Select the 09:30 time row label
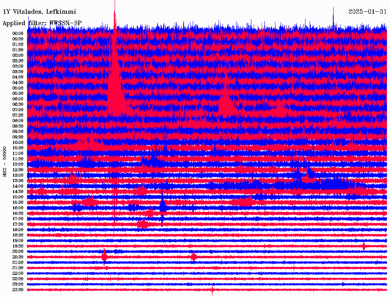The width and height of the screenshot is (390, 297). coord(18,137)
